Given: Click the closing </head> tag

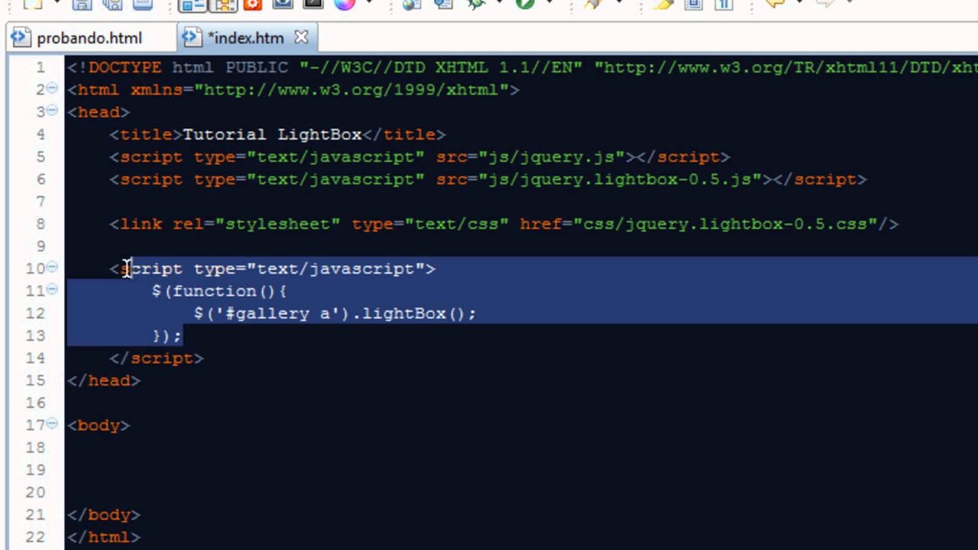Looking at the screenshot, I should pyautogui.click(x=104, y=380).
